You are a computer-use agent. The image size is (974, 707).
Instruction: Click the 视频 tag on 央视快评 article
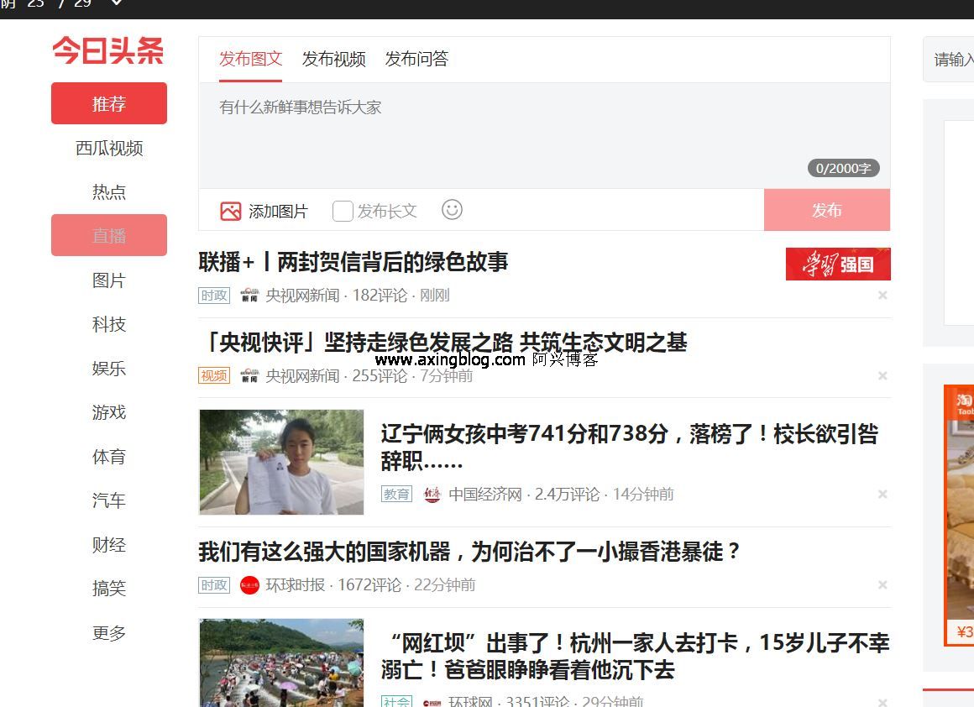[x=214, y=375]
